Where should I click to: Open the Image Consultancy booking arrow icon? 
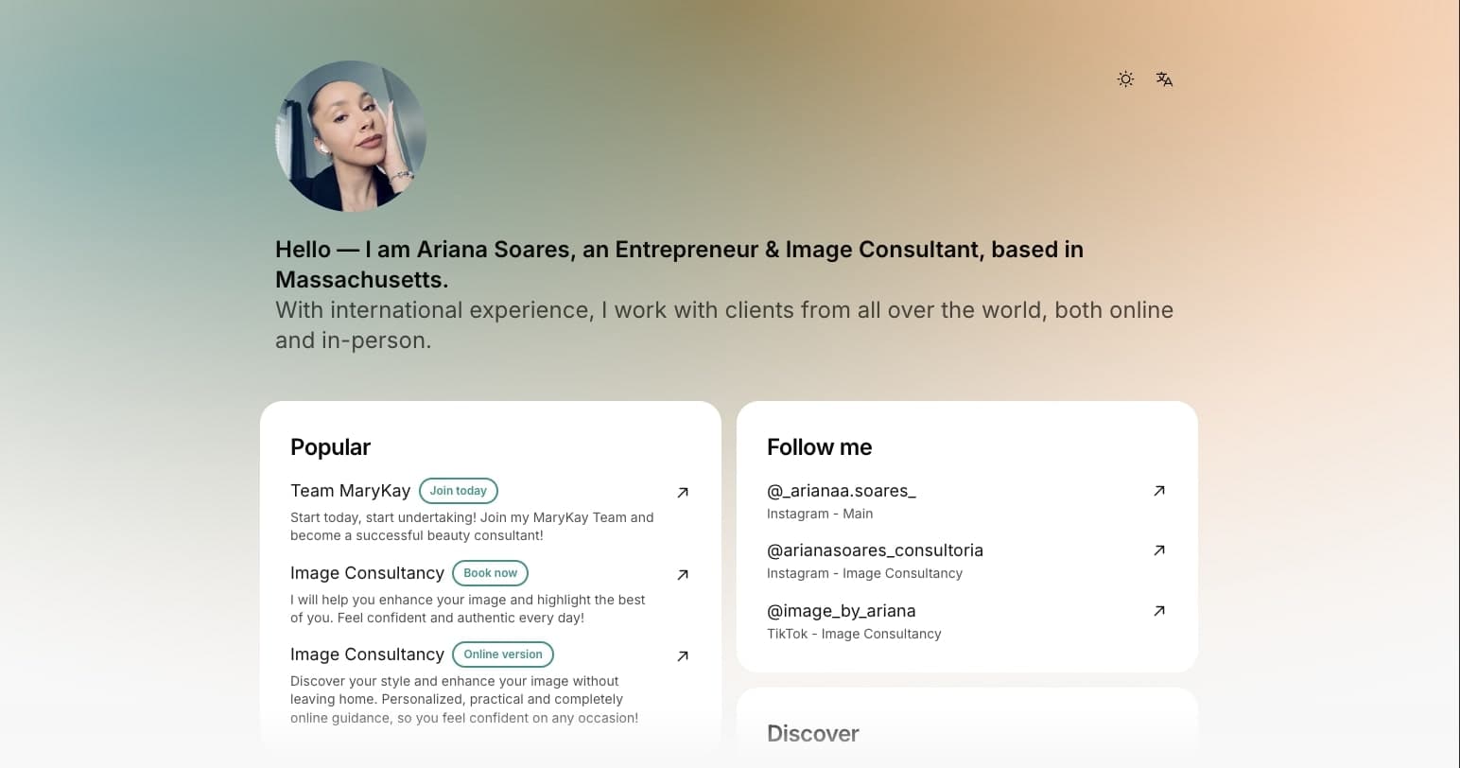(x=682, y=574)
